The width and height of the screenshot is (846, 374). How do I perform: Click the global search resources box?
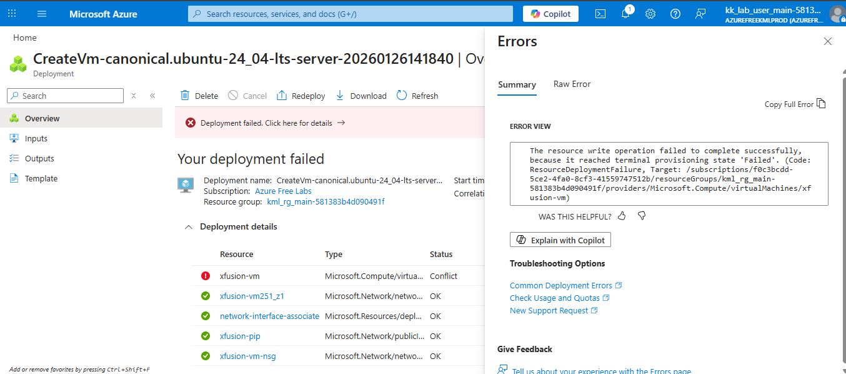[350, 14]
